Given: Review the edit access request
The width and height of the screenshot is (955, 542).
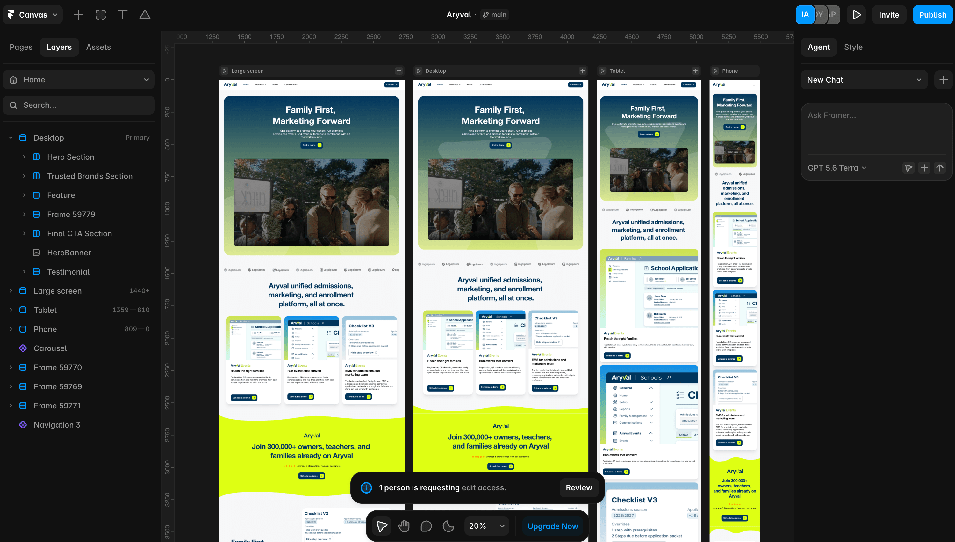Looking at the screenshot, I should point(579,488).
